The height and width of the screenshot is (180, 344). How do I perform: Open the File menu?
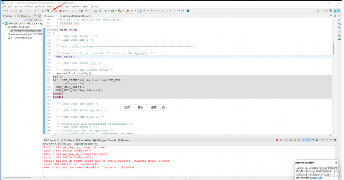coord(4,7)
